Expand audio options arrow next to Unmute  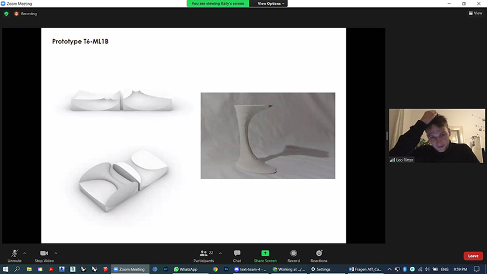point(24,253)
